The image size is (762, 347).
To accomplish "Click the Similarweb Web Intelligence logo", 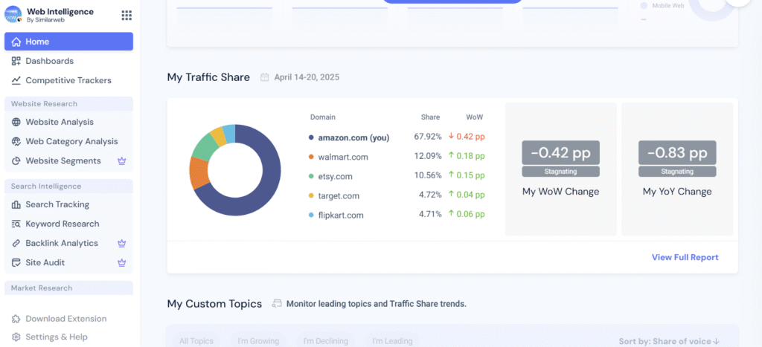I will (x=13, y=15).
